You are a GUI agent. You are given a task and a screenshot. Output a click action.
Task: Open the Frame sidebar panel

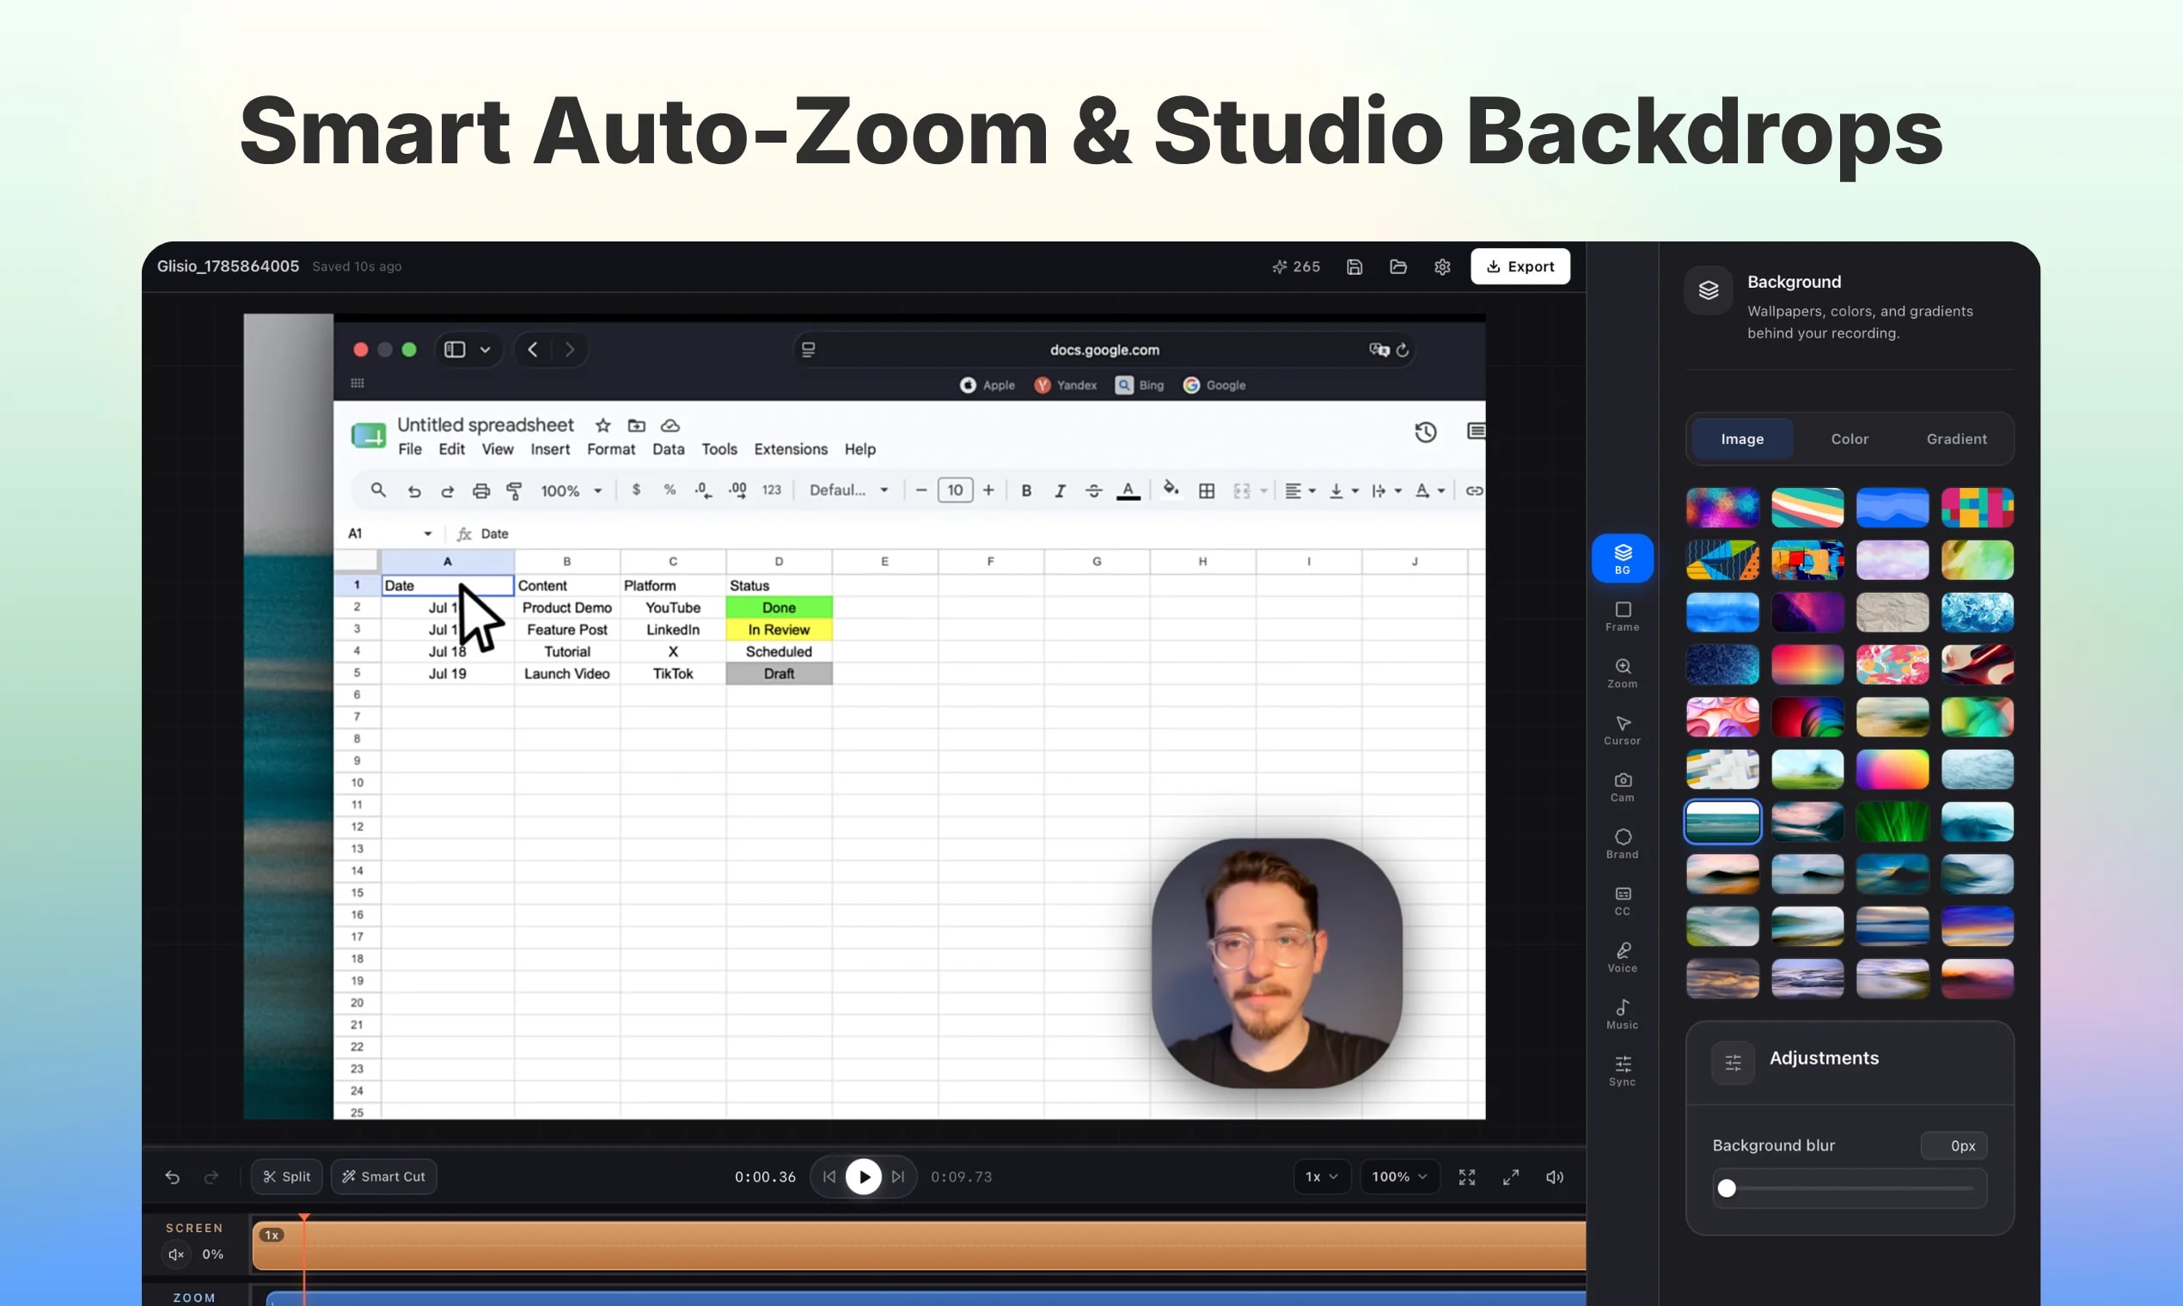1622,616
